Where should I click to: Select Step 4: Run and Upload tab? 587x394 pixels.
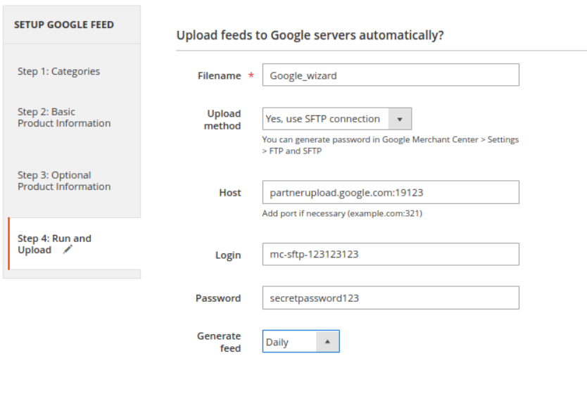[x=54, y=244]
